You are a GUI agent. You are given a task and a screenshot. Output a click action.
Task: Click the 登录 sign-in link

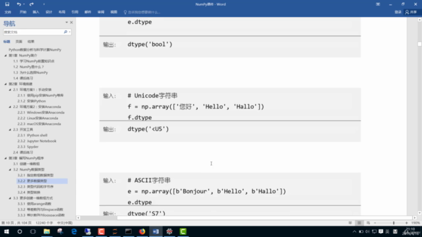pyautogui.click(x=398, y=12)
